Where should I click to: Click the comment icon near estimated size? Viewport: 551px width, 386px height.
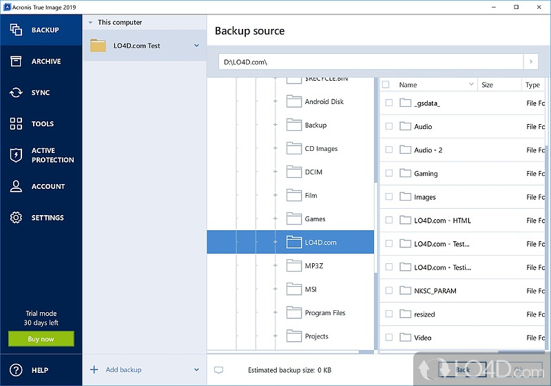218,370
